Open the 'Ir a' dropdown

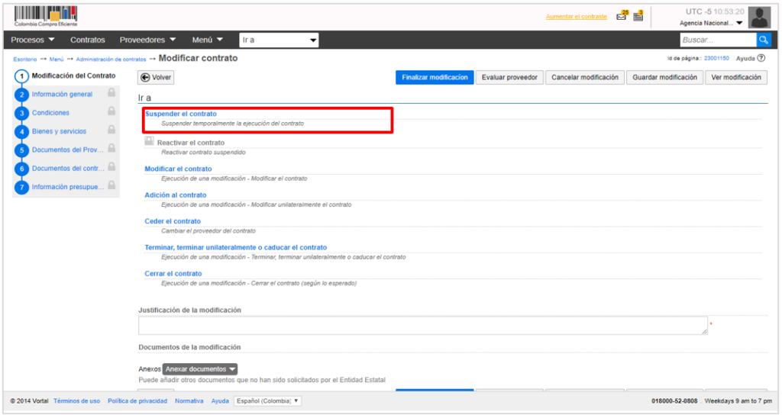coord(278,40)
